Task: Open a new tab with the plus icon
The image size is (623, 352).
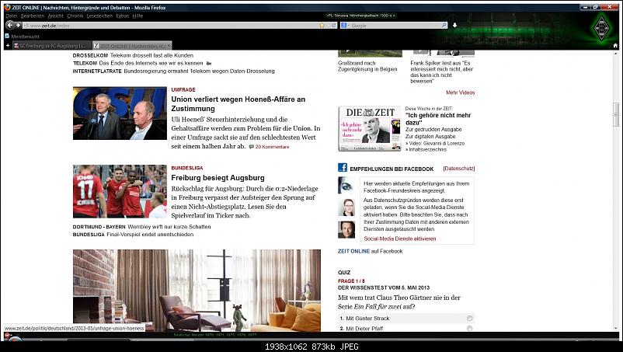Action: coord(8,46)
